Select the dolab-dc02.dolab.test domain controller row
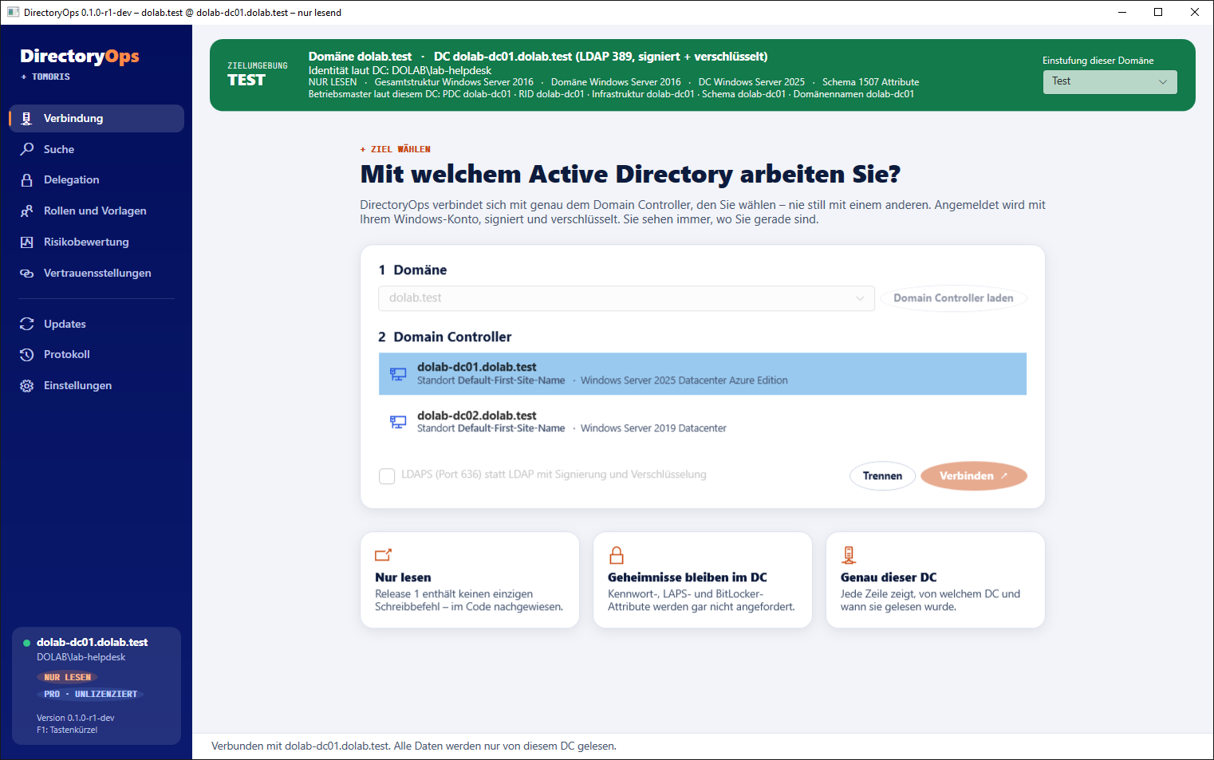This screenshot has height=760, width=1214. (702, 422)
